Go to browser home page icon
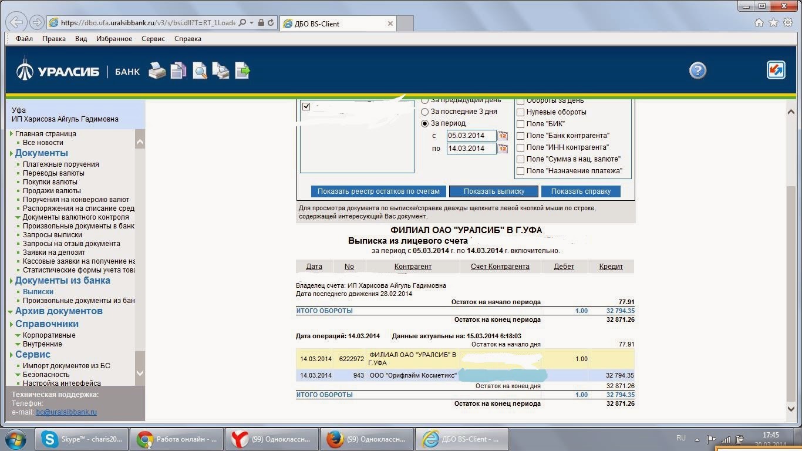802x451 pixels. click(x=759, y=22)
